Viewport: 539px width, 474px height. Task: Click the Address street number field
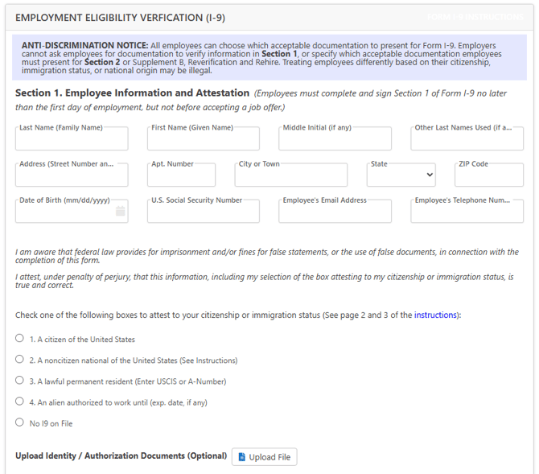72,175
